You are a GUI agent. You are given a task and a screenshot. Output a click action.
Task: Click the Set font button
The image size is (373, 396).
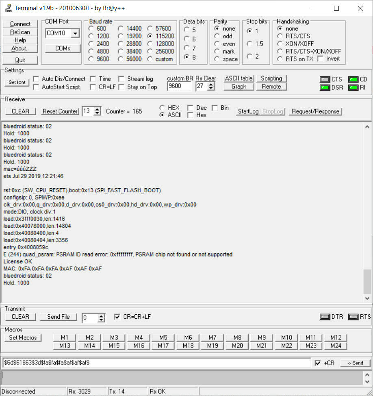click(17, 83)
